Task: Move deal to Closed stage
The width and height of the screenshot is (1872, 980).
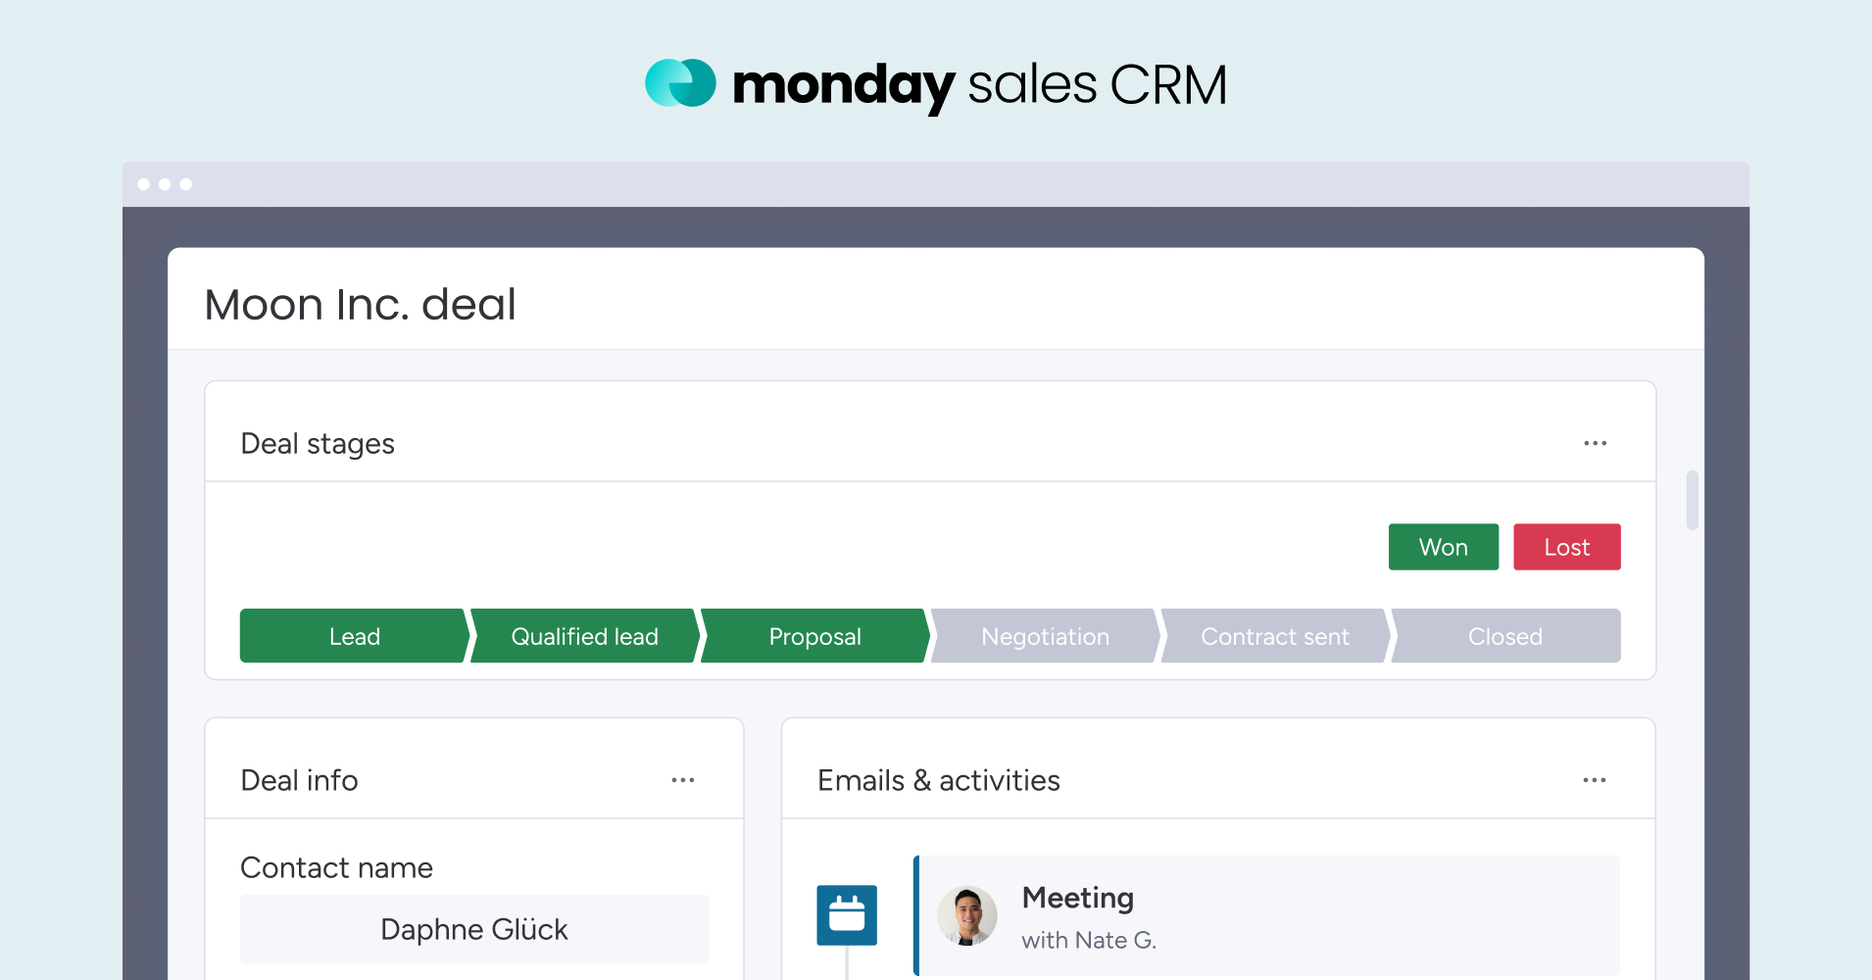Action: pyautogui.click(x=1504, y=636)
